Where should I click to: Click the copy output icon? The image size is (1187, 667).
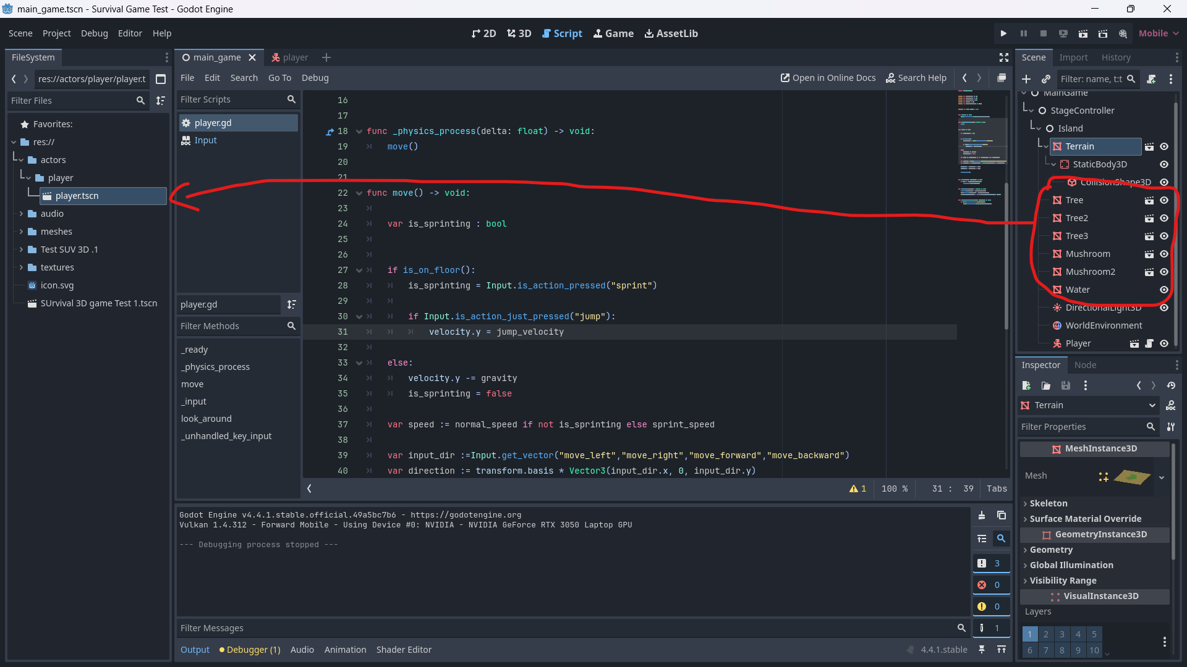[1002, 515]
